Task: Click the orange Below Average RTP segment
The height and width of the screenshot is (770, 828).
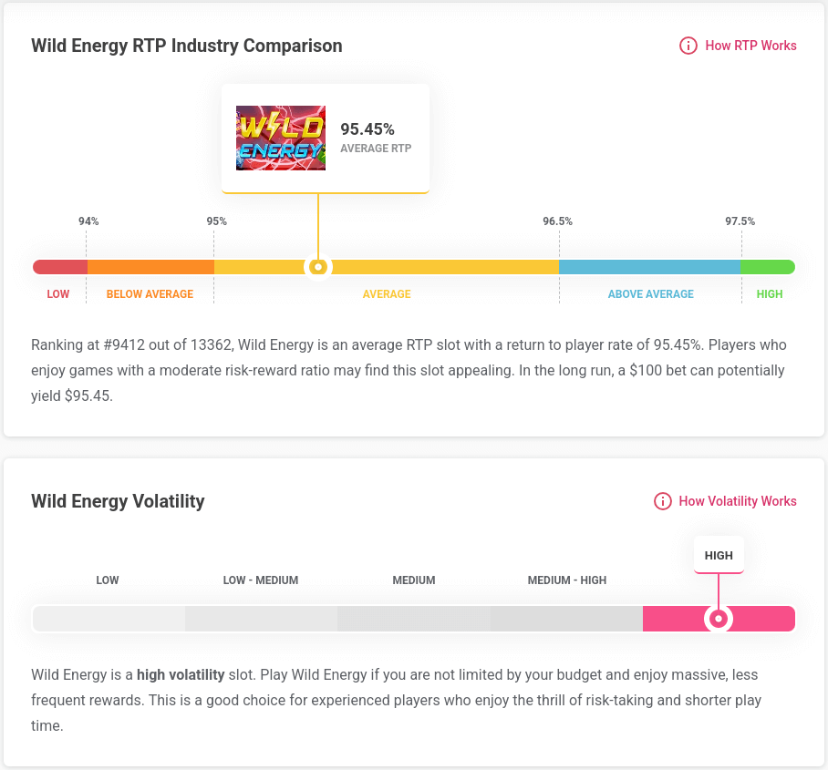Action: [x=150, y=267]
